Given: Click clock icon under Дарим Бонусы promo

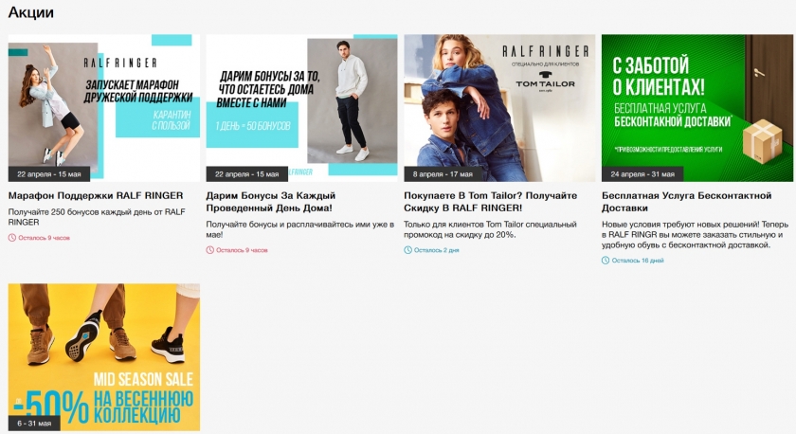Looking at the screenshot, I should 209,250.
